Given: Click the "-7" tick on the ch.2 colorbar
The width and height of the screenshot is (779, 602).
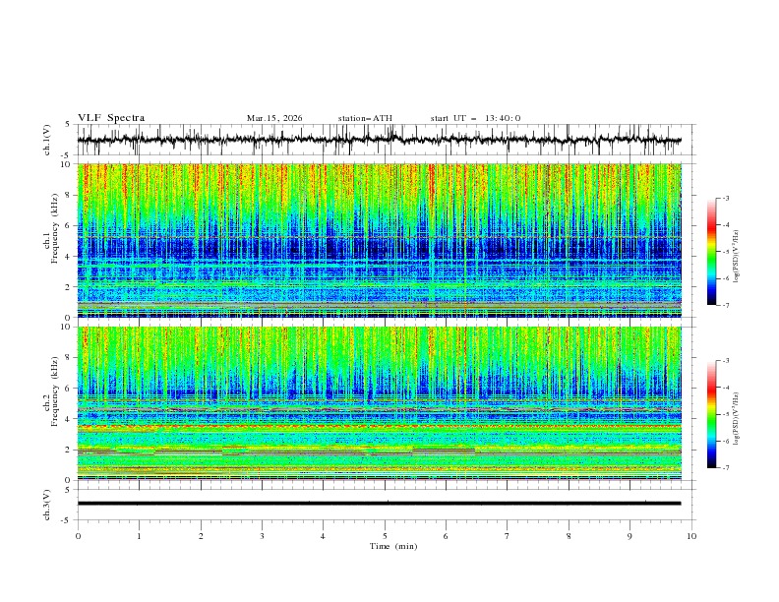Looking at the screenshot, I should pyautogui.click(x=725, y=468).
